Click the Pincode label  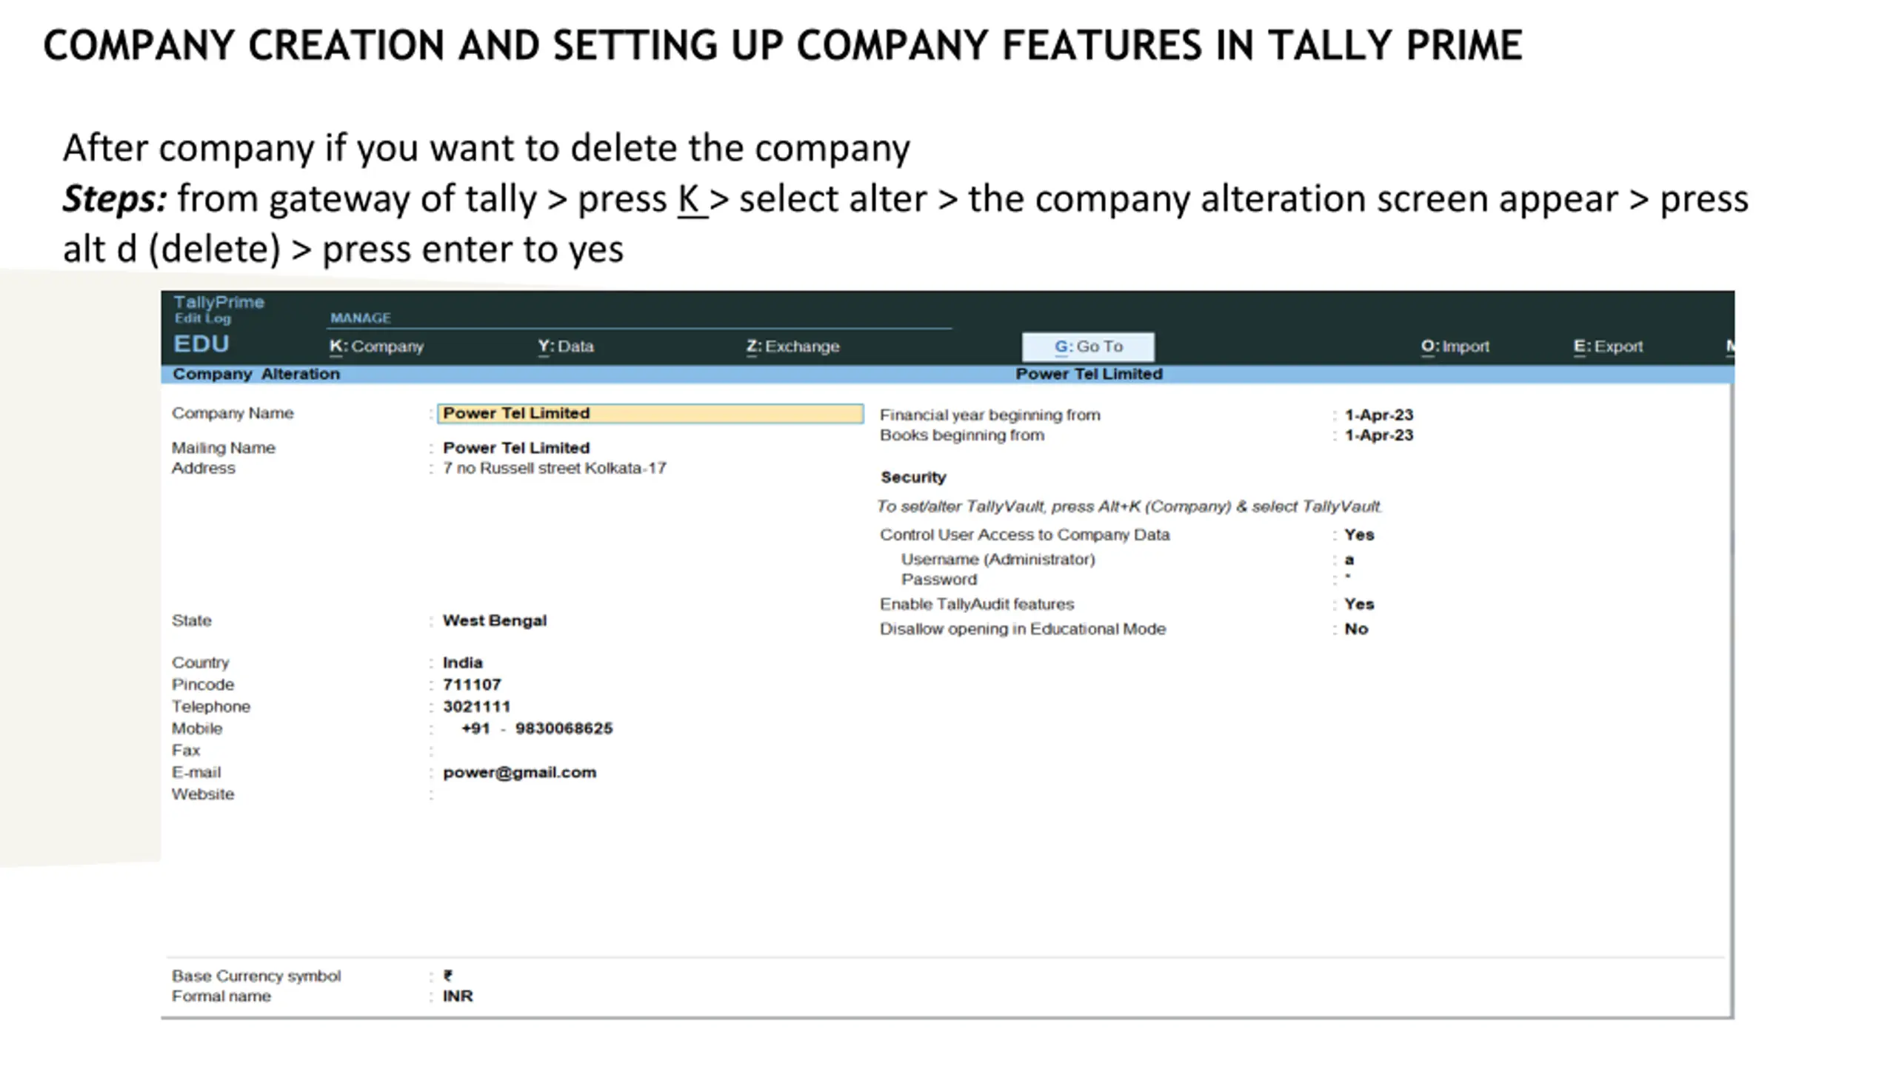(x=203, y=685)
